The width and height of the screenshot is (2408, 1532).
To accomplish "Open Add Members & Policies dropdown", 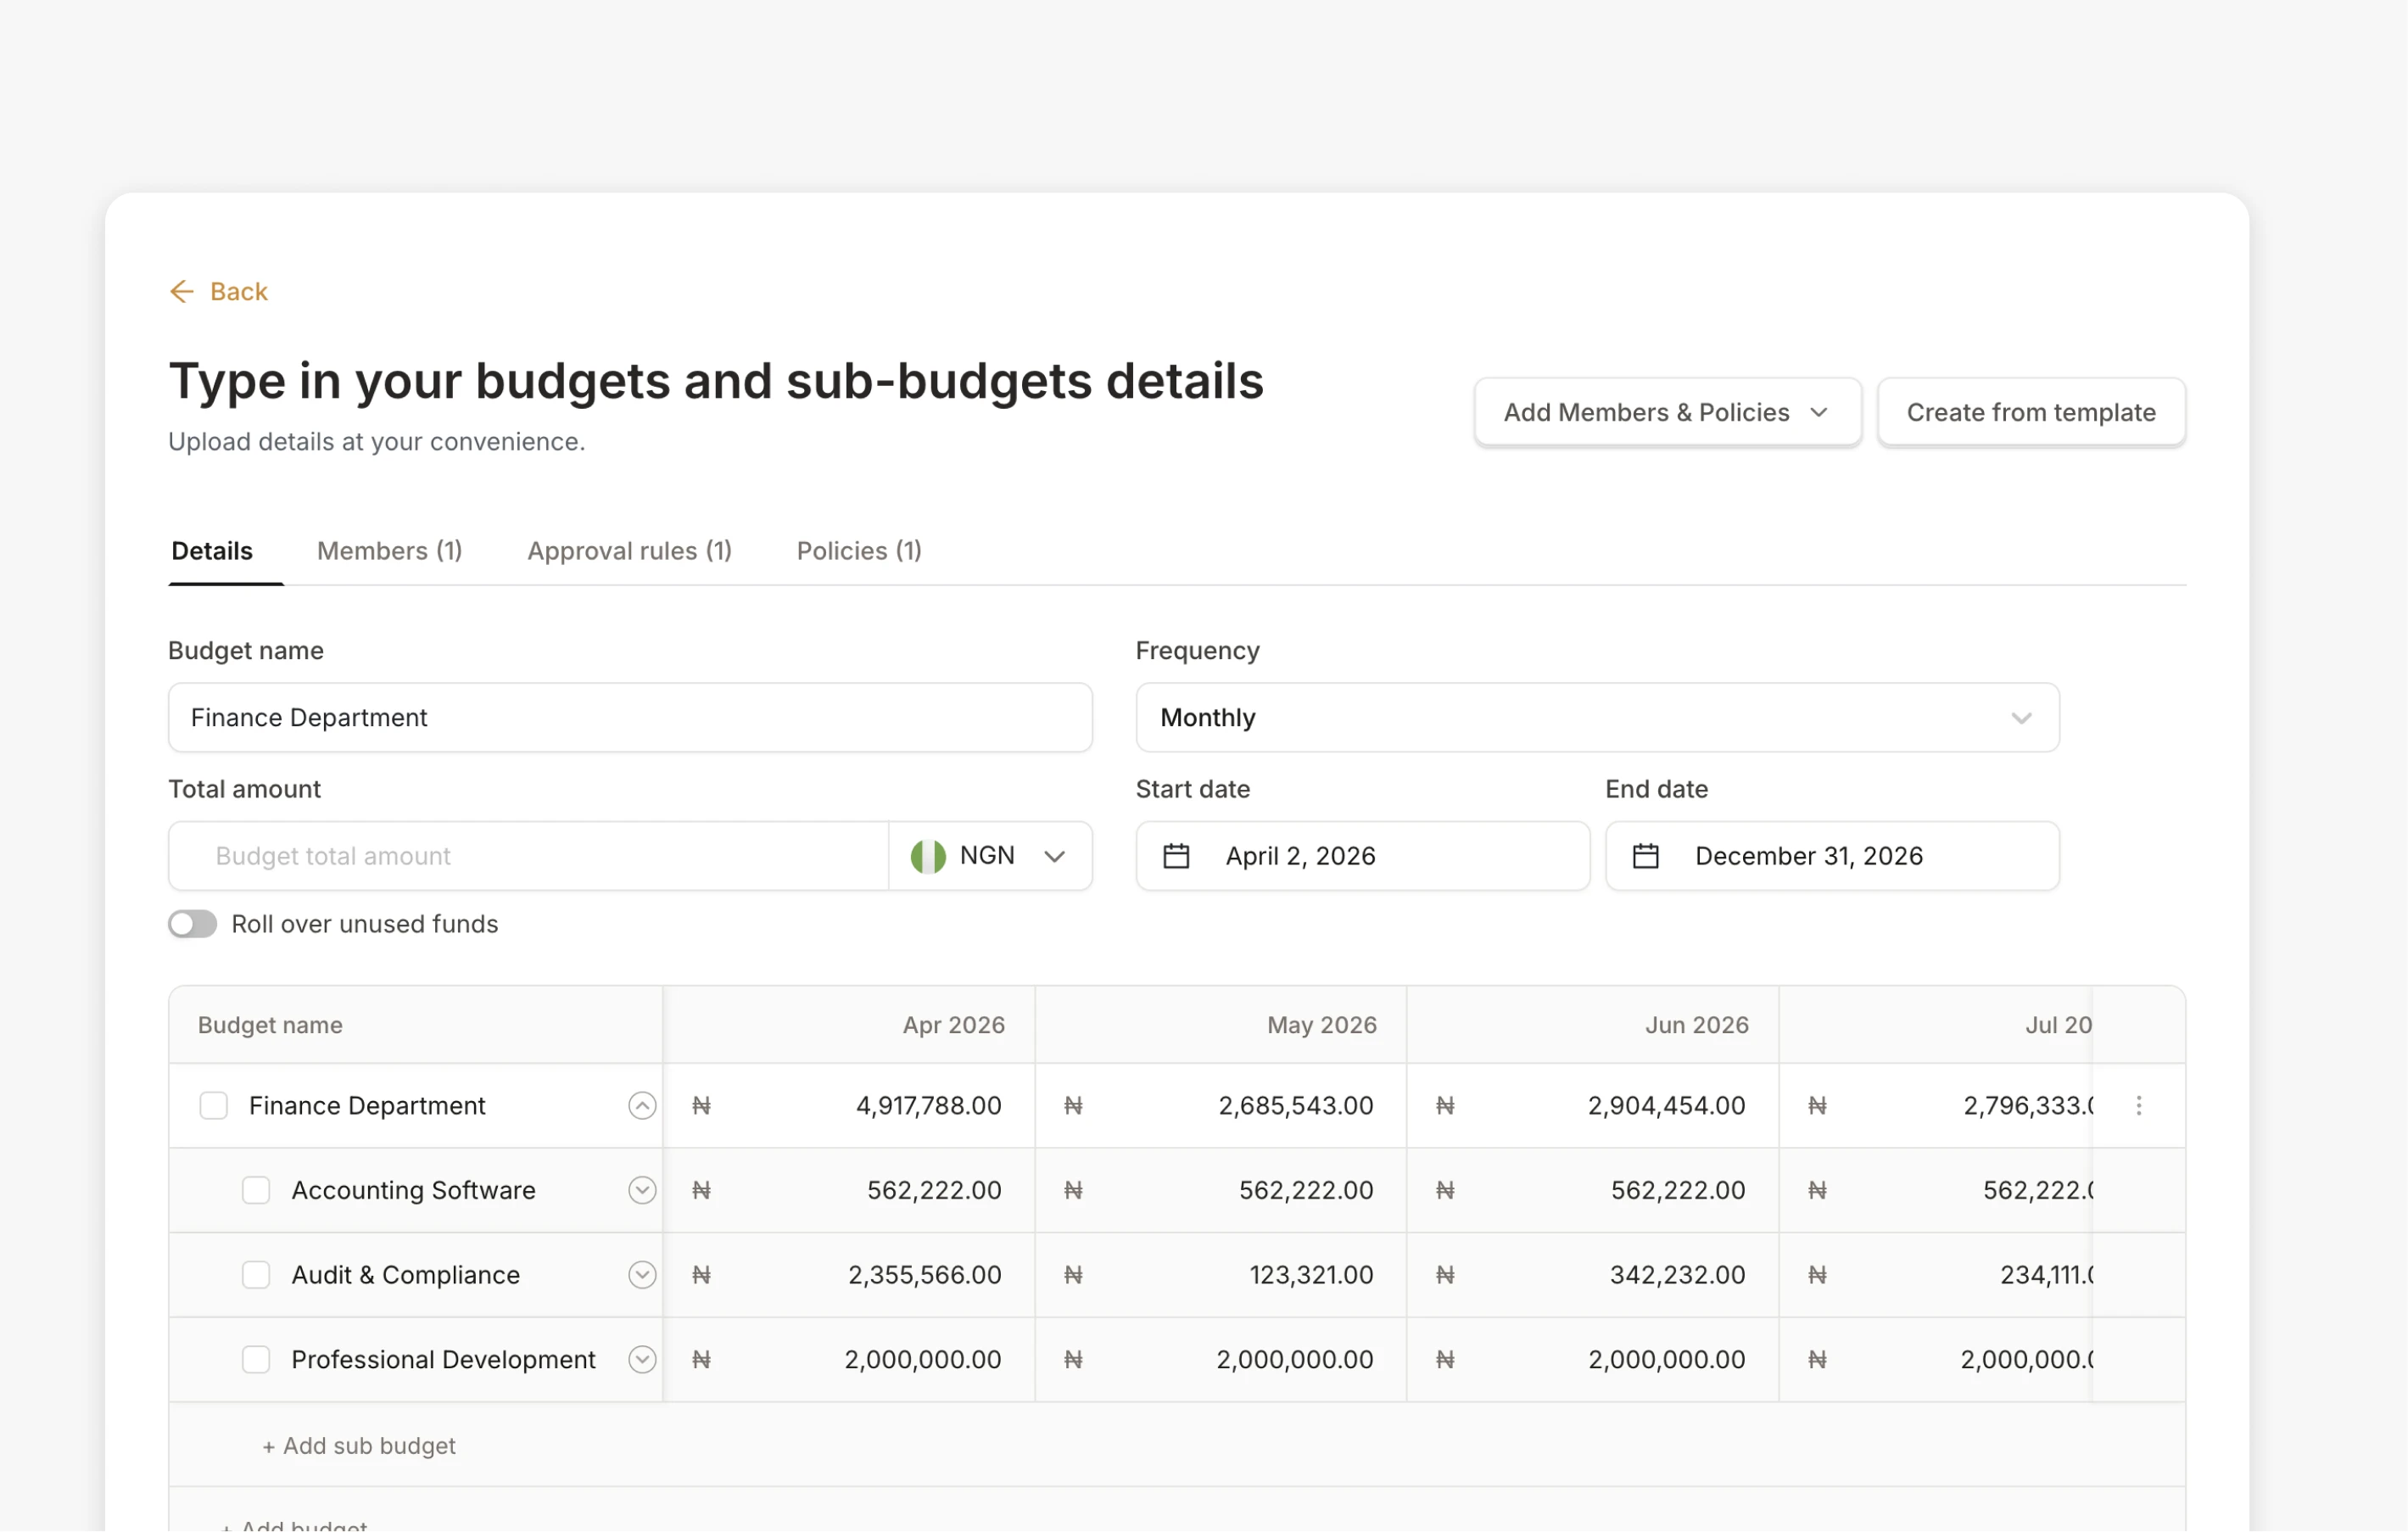I will point(1666,412).
